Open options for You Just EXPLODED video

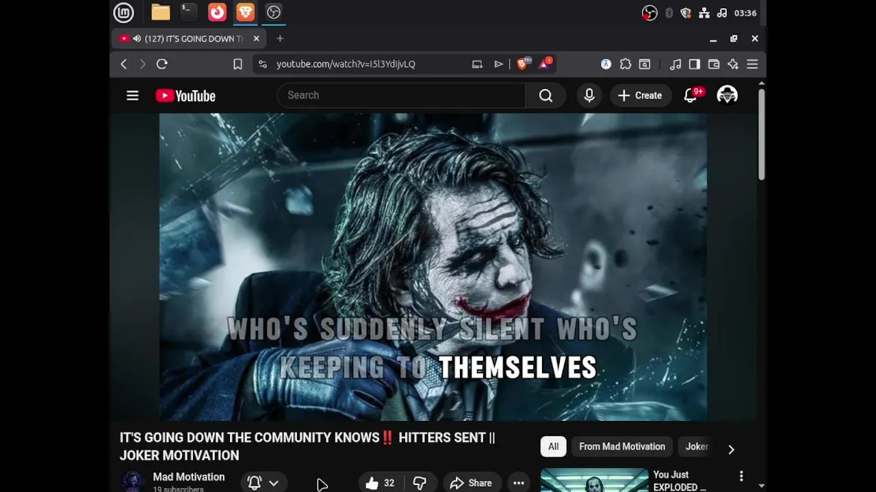point(741,476)
